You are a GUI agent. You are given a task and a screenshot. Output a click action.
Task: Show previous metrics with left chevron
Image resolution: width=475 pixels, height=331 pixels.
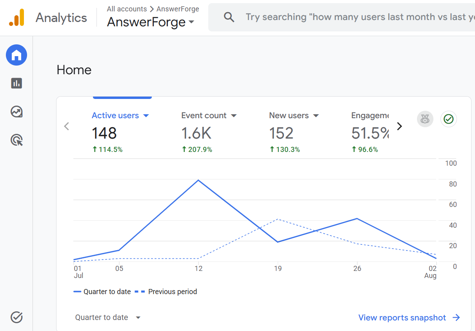67,126
